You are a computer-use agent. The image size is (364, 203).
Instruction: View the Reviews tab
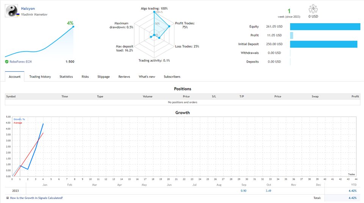[124, 77]
